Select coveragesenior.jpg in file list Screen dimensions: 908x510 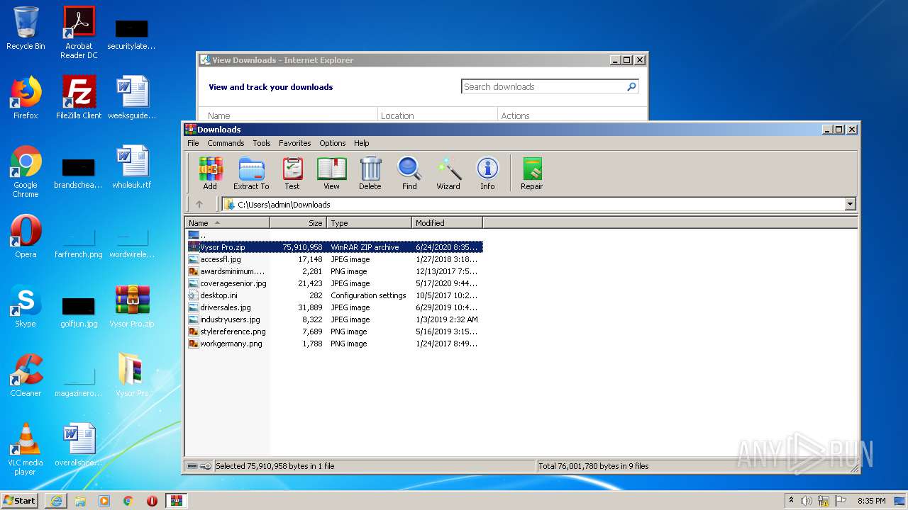(334, 283)
